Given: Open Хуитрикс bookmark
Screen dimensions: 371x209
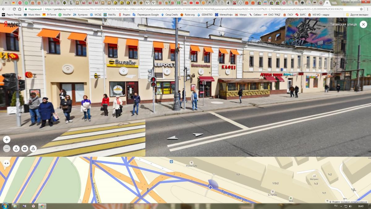Looking at the screenshot, I should pos(80,15).
